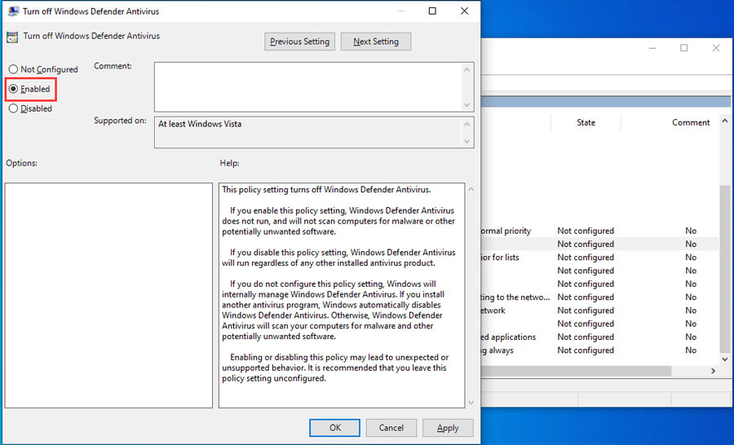Close the Turn off Windows Defender dialog

pos(464,11)
